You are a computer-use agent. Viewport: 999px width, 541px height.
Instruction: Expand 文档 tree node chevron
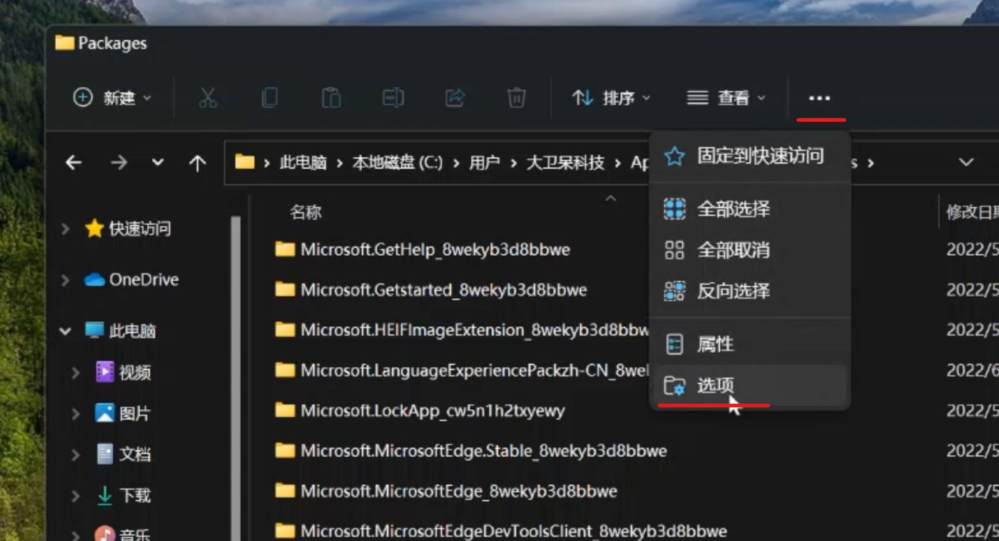pos(76,454)
